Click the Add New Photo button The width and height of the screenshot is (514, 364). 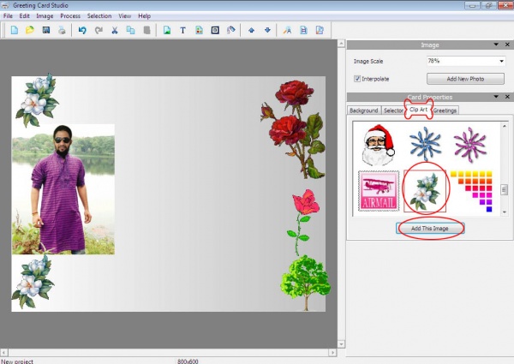point(465,79)
